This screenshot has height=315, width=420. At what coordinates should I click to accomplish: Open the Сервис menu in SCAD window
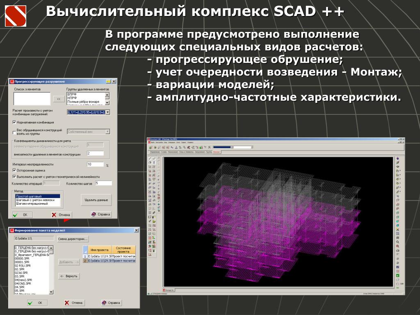tap(183, 142)
